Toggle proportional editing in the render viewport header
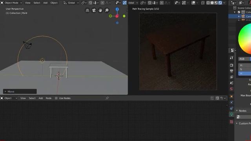251x141 pixels. [x=162, y=3]
